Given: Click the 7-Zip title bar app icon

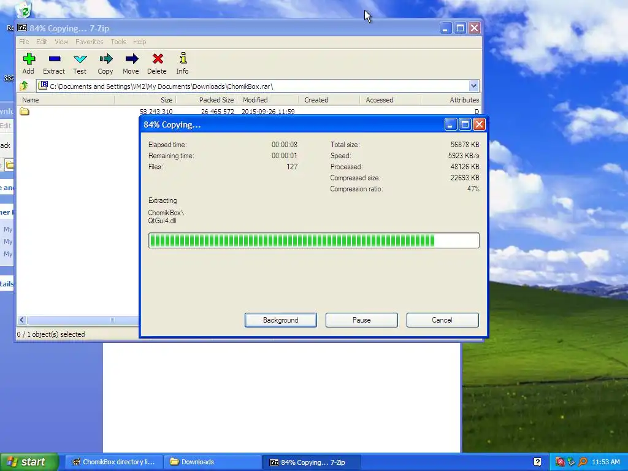Looking at the screenshot, I should click(23, 28).
